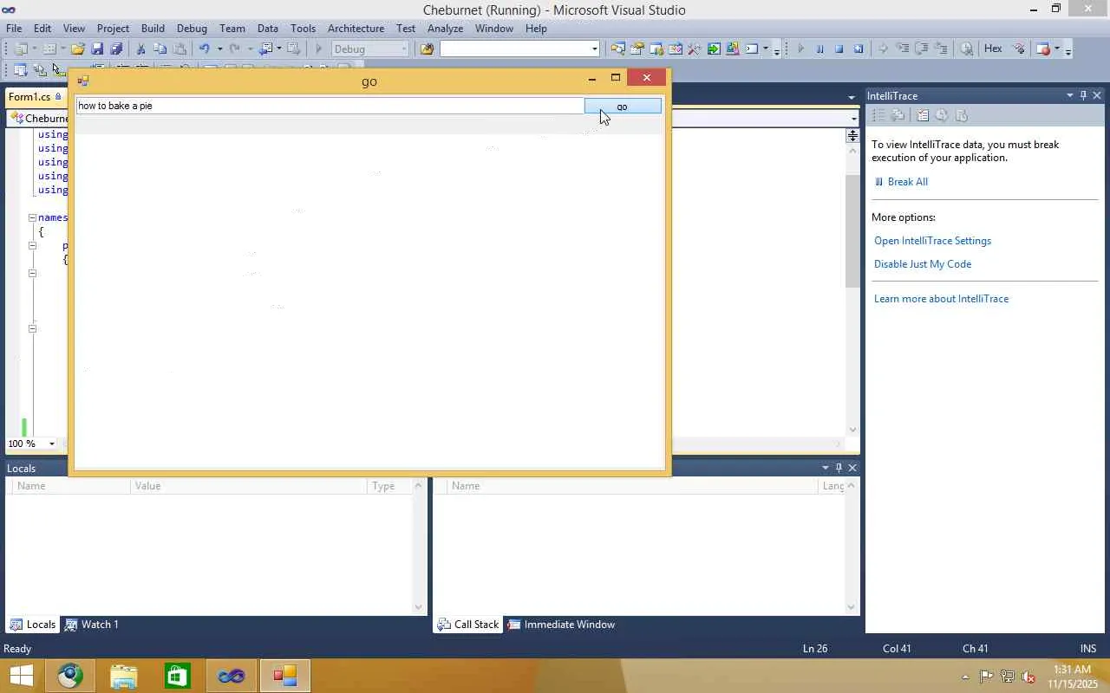Pause debugging with the Break All toolbar icon
This screenshot has width=1110, height=693.
tap(819, 49)
